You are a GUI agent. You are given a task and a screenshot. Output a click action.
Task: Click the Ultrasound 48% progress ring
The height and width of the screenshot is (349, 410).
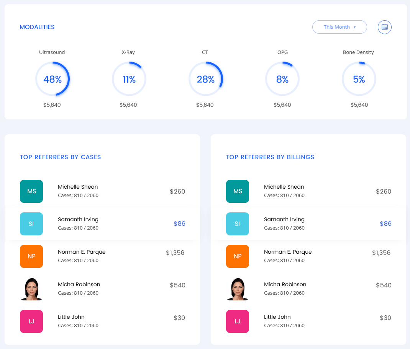(x=52, y=79)
